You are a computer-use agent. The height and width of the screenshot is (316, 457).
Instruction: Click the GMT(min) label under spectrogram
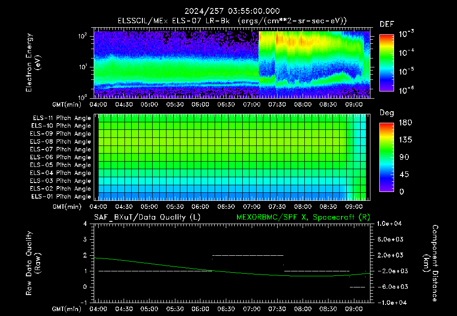(x=67, y=104)
